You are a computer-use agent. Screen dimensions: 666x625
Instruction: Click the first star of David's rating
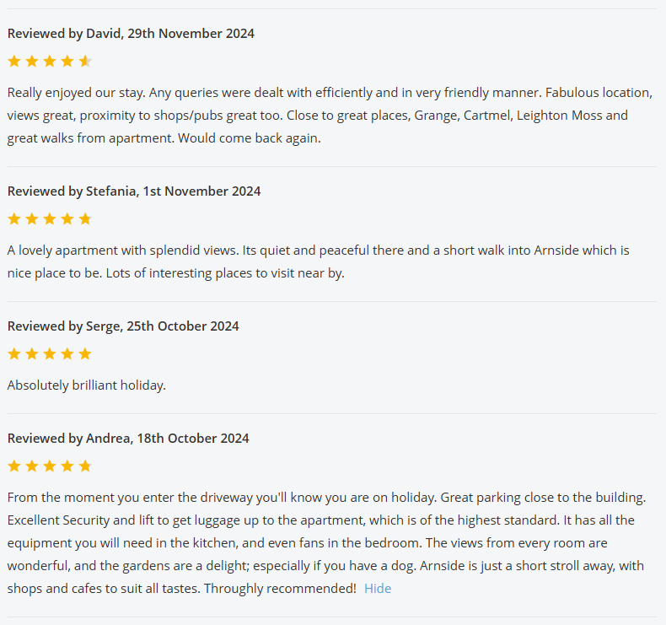(14, 61)
